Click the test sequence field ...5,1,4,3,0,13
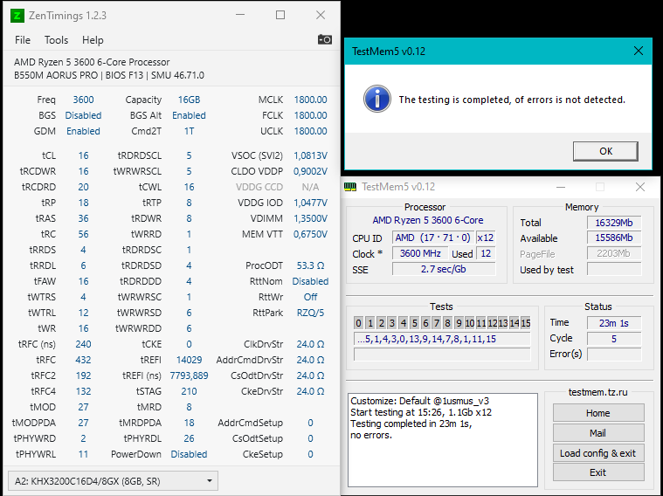This screenshot has height=496, width=663. (442, 339)
